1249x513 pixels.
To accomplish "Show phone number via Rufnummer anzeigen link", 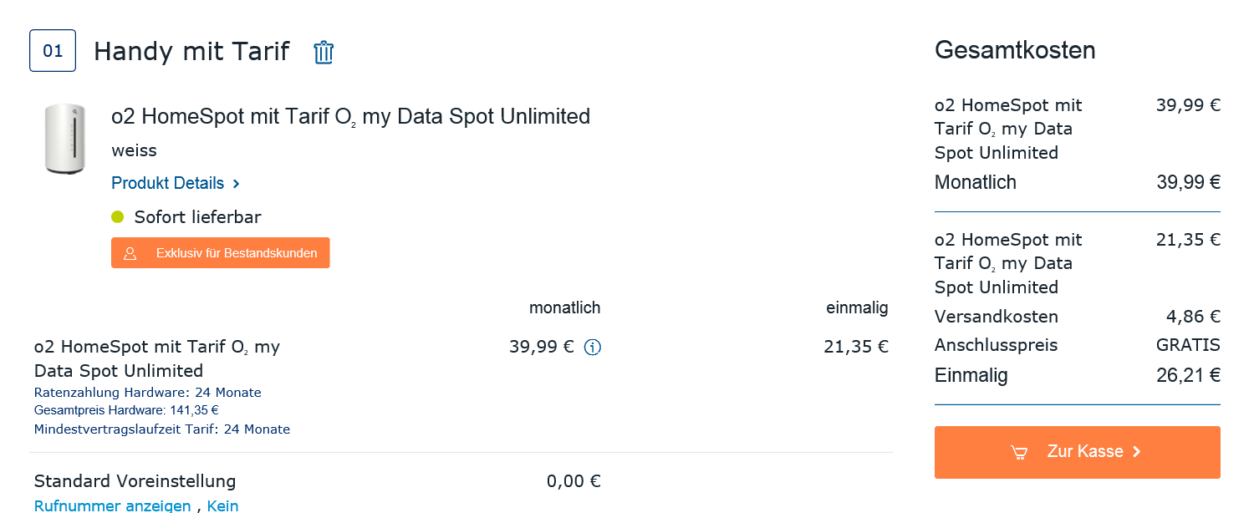I will (112, 505).
